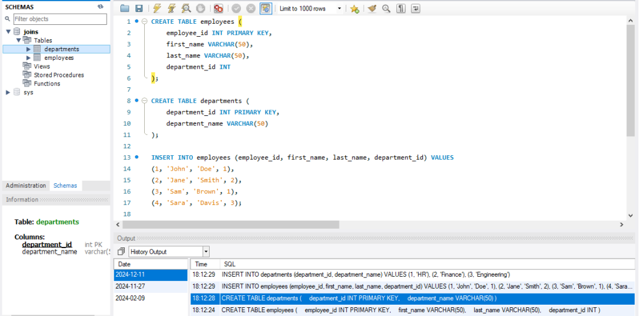Select history date 2024-02-09
The image size is (639, 316).
[150, 299]
